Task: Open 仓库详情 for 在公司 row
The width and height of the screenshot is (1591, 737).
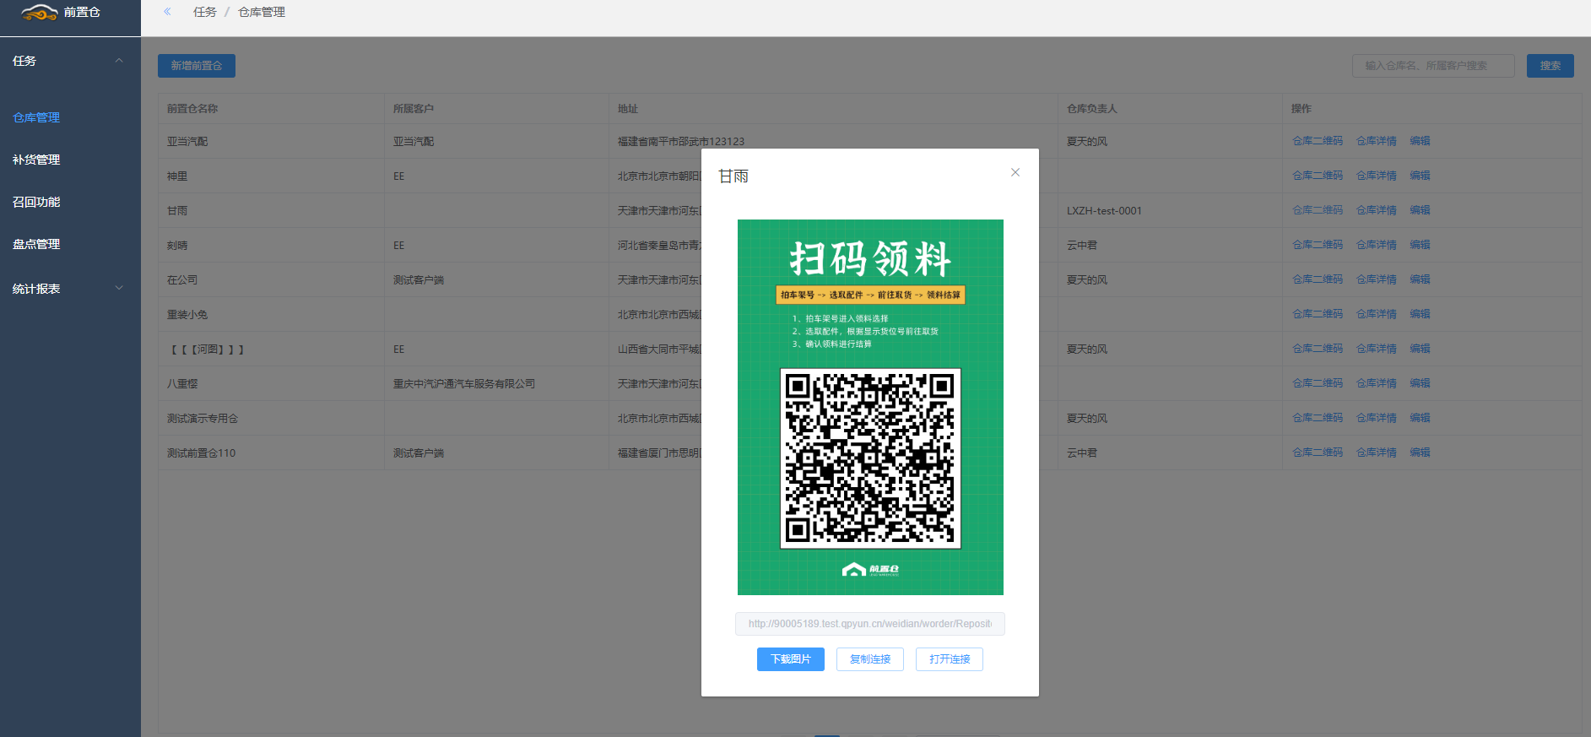Action: pyautogui.click(x=1377, y=279)
